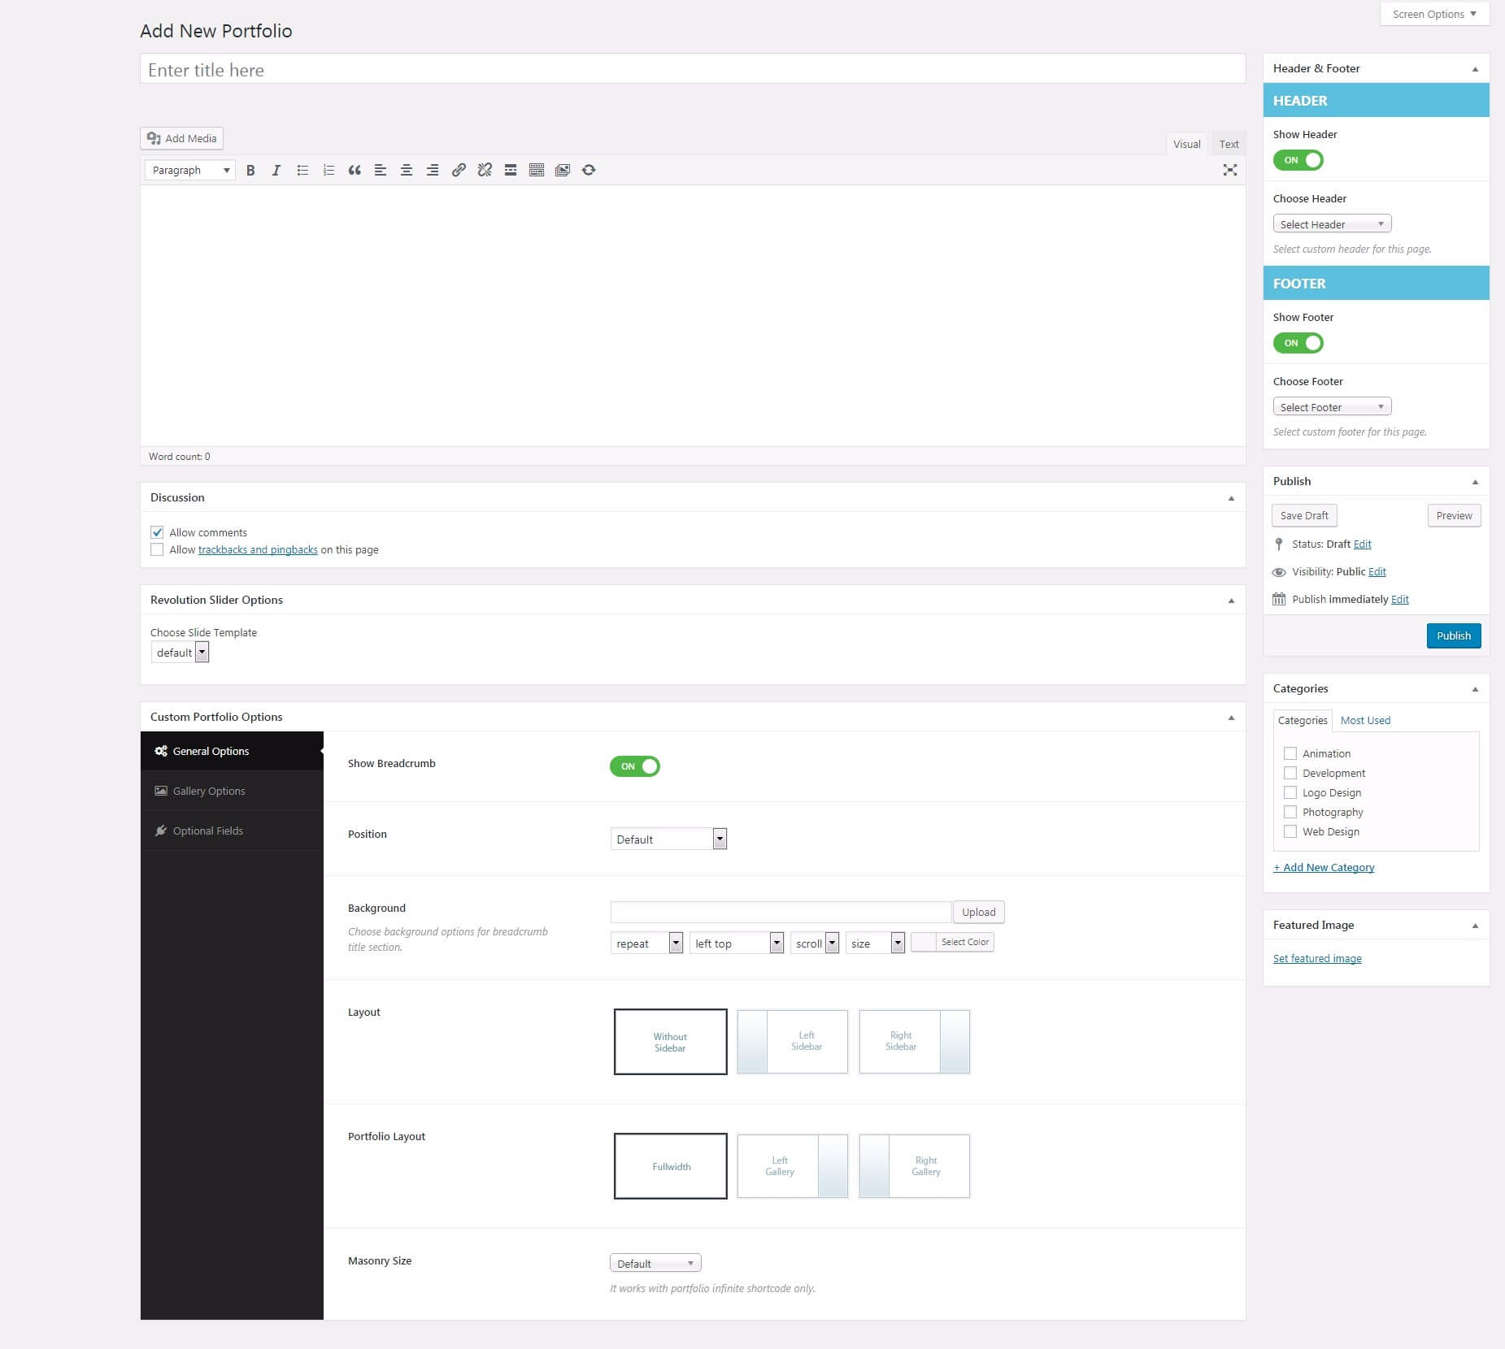The image size is (1505, 1349).
Task: Click the status pin icon in Publish box
Action: coord(1279,544)
